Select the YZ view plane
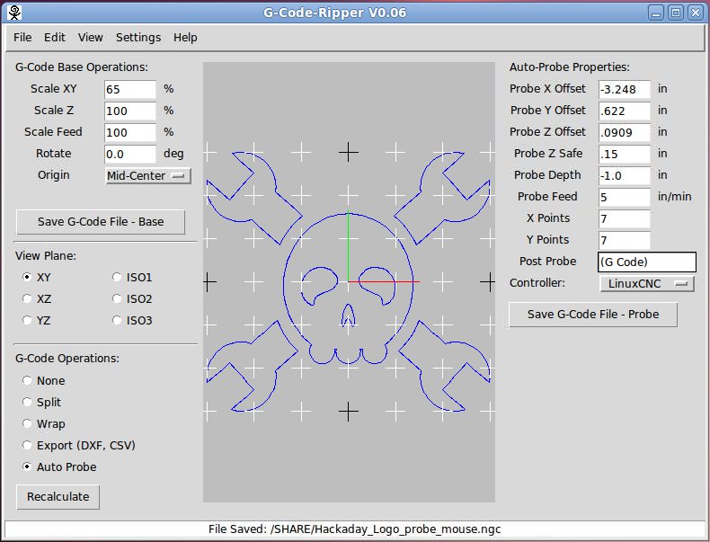710x542 pixels. point(27,321)
